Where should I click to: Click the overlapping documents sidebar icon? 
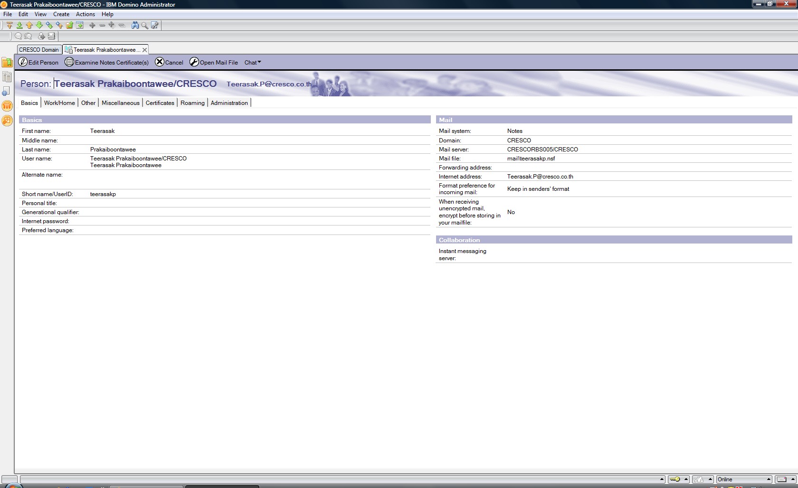tap(7, 76)
